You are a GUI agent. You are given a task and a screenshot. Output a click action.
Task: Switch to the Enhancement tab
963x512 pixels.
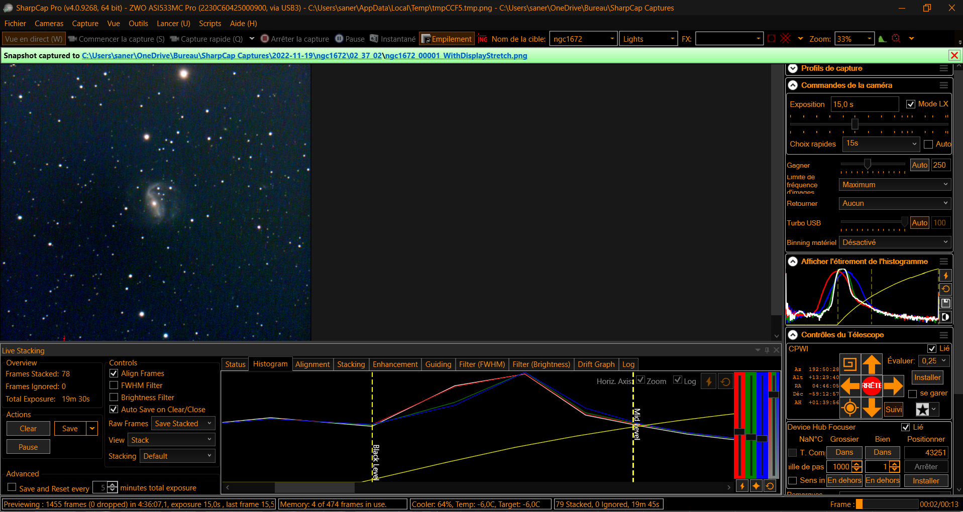pyautogui.click(x=395, y=364)
